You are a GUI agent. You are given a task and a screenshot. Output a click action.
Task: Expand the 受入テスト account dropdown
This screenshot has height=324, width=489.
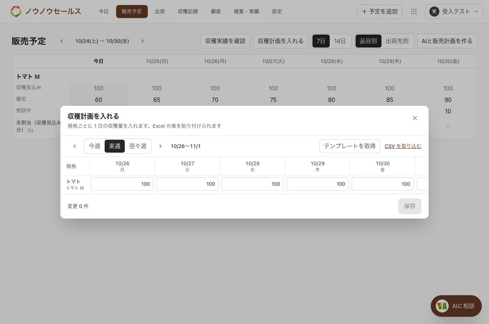point(454,12)
